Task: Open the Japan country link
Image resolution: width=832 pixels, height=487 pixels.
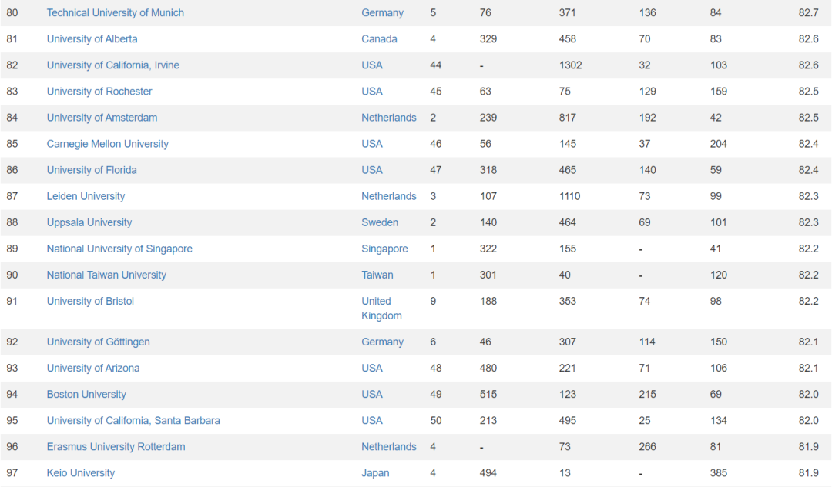Action: point(375,472)
